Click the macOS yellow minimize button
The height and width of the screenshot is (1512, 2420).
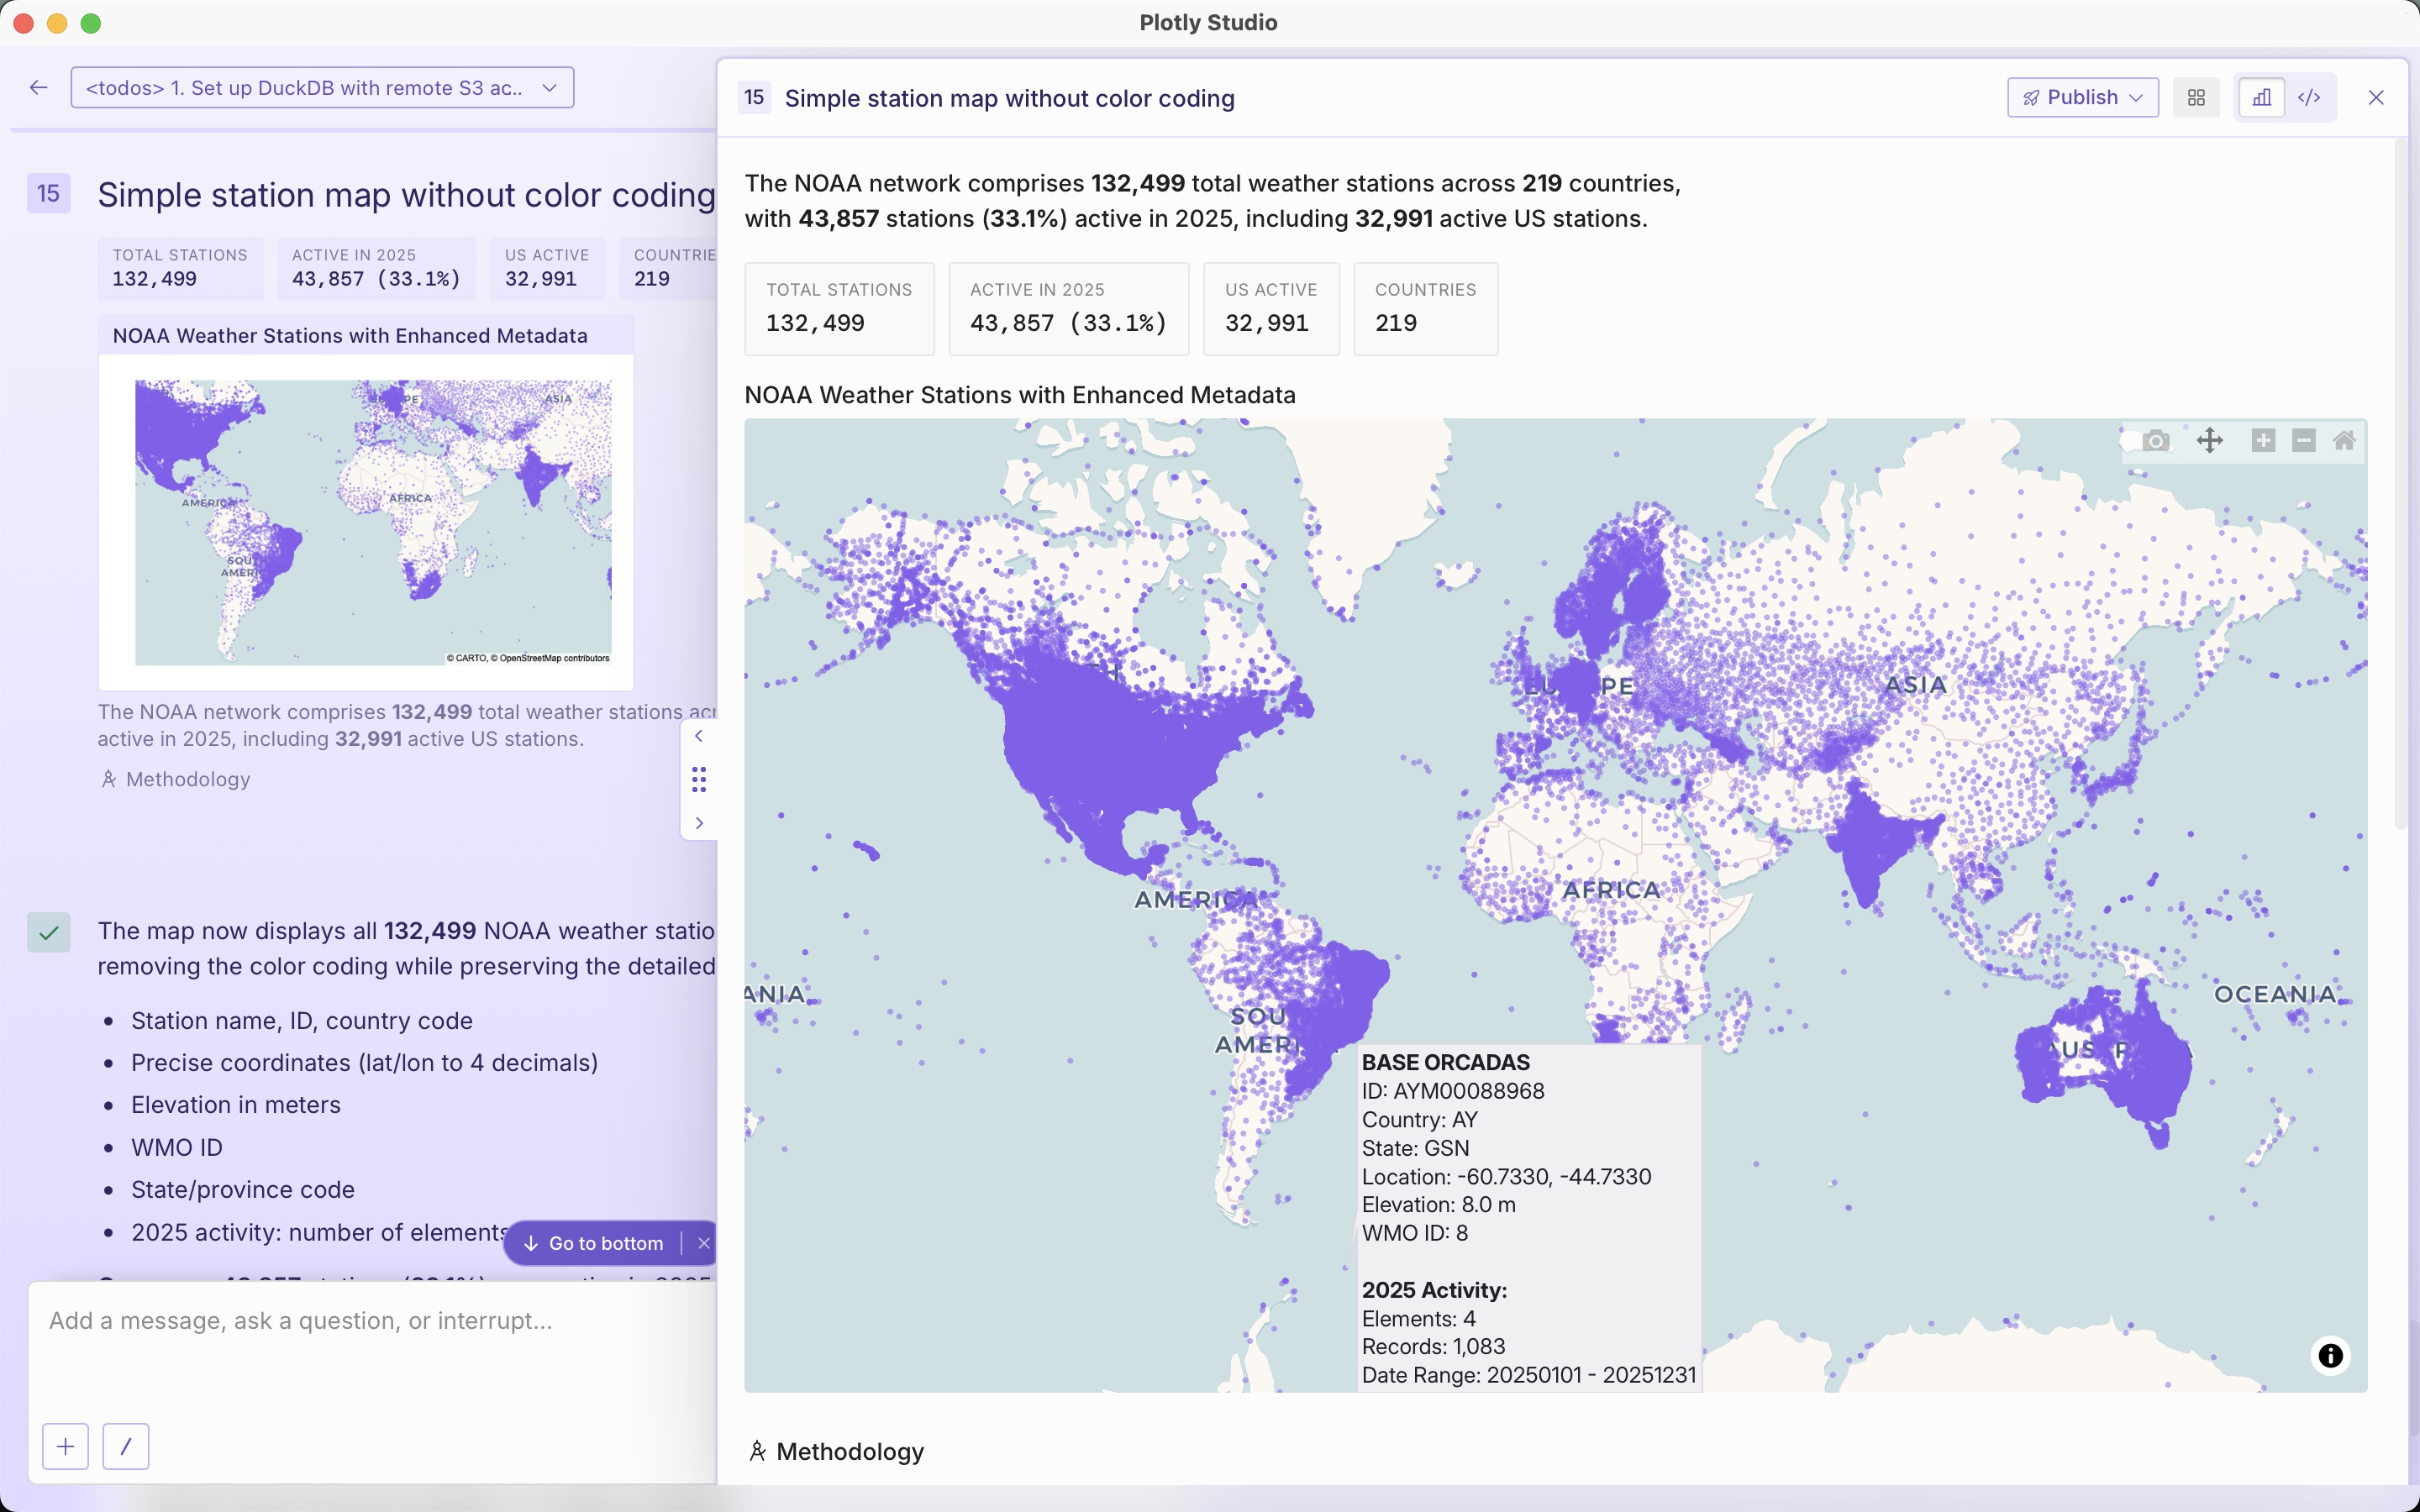(x=57, y=23)
